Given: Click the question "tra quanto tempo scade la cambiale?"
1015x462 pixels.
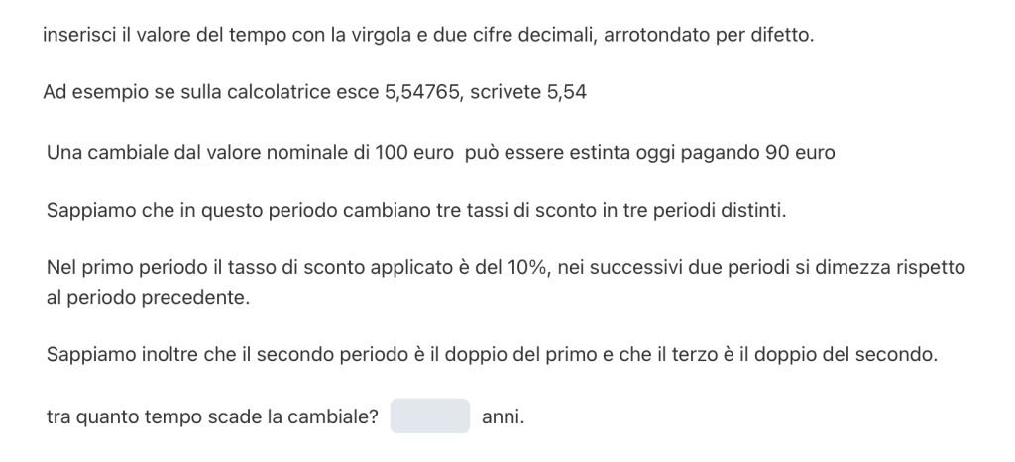Looking at the screenshot, I should [212, 417].
